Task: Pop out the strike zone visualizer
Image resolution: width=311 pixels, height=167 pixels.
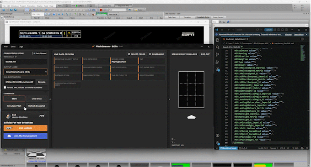Action: 205,54
